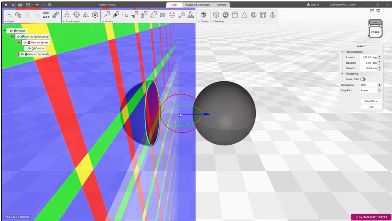Increase the Azimuth value with plus stepper
Image resolution: width=392 pixels, height=221 pixels.
(x=379, y=56)
